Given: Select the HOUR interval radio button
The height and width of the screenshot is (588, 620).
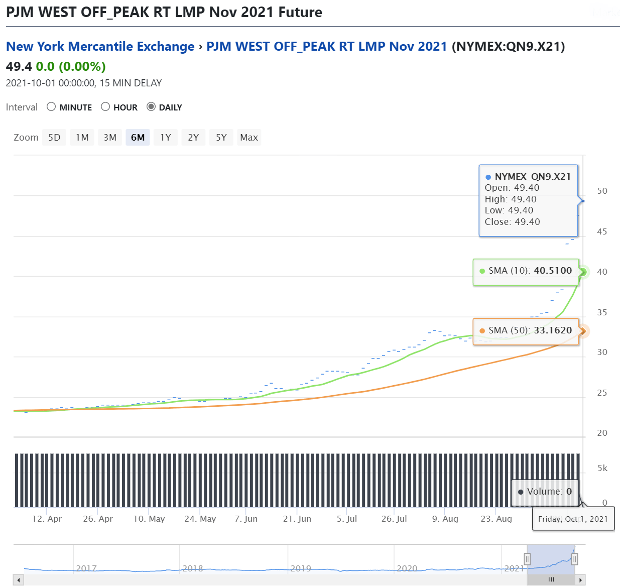Looking at the screenshot, I should pos(105,107).
